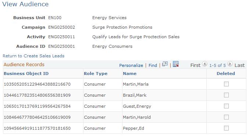Sort by Role Type column header
The image size is (249, 136).
(x=96, y=74)
